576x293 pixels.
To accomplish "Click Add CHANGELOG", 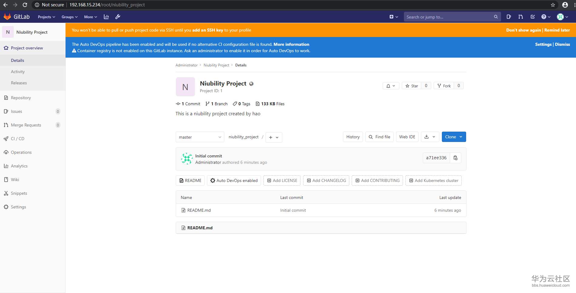I will pos(326,180).
